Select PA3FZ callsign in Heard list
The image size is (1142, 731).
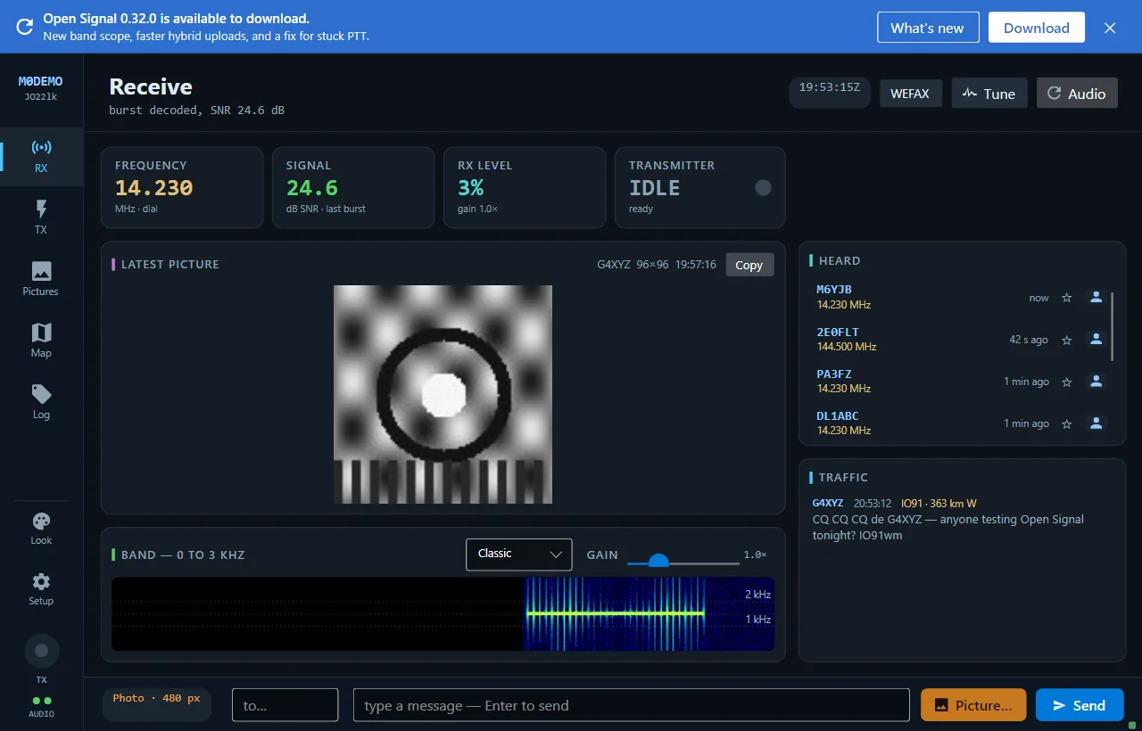point(834,374)
